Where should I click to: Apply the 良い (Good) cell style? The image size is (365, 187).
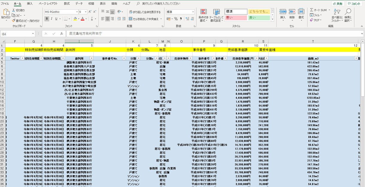tap(259, 18)
